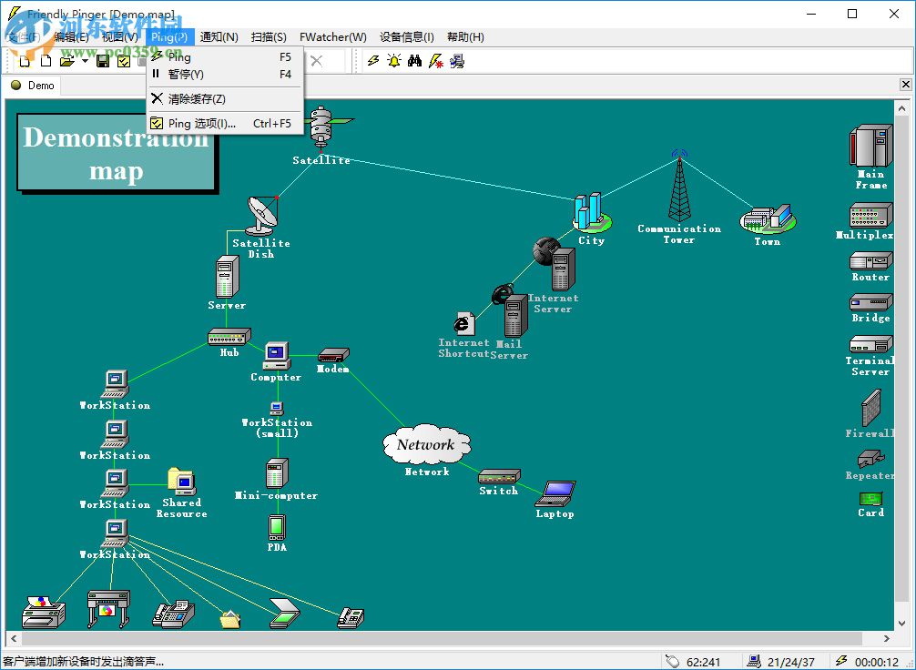
Task: Select the flatbed scanner icon
Action: coord(284,614)
